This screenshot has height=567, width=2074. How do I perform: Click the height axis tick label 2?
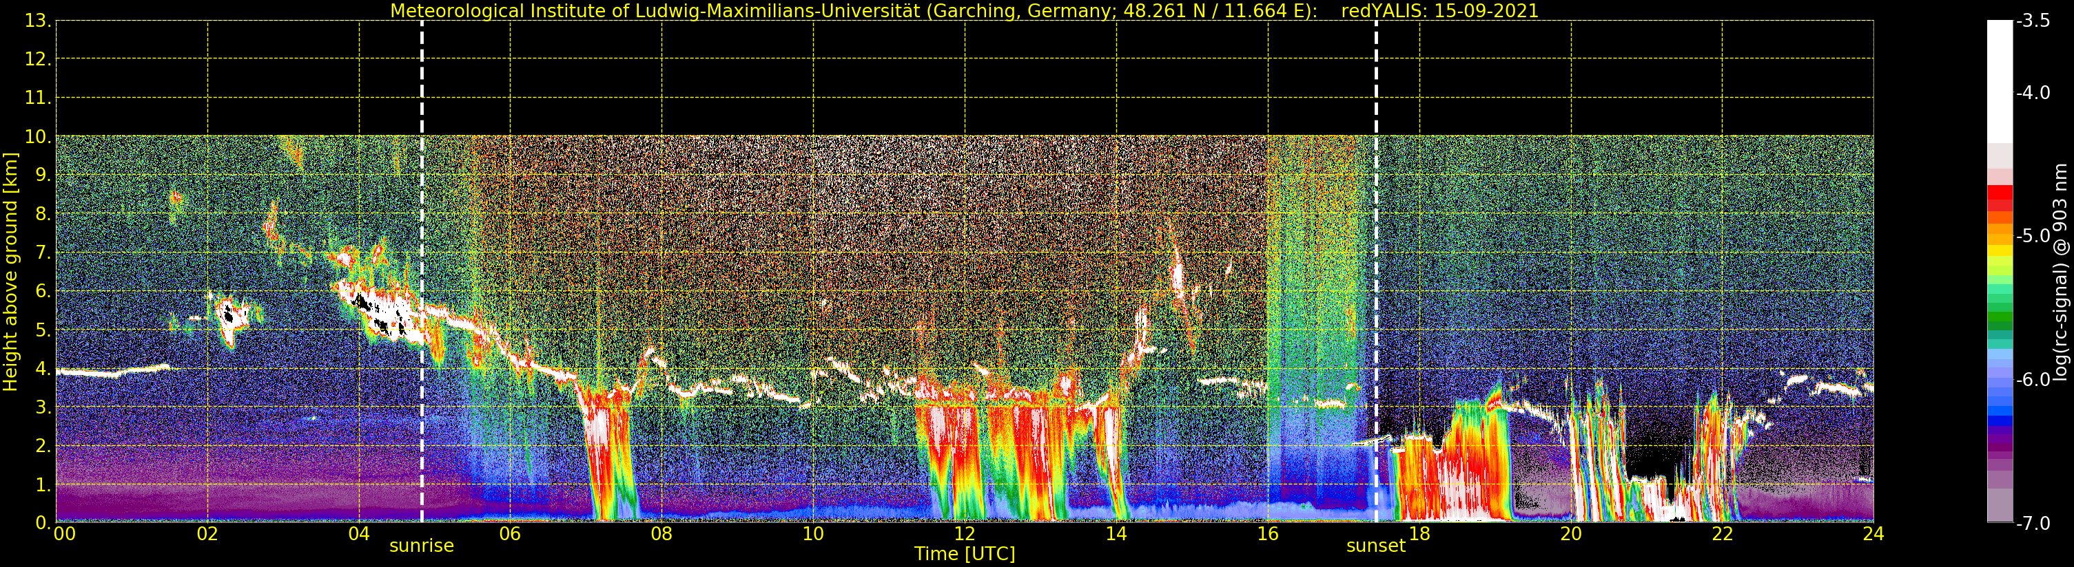(42, 446)
